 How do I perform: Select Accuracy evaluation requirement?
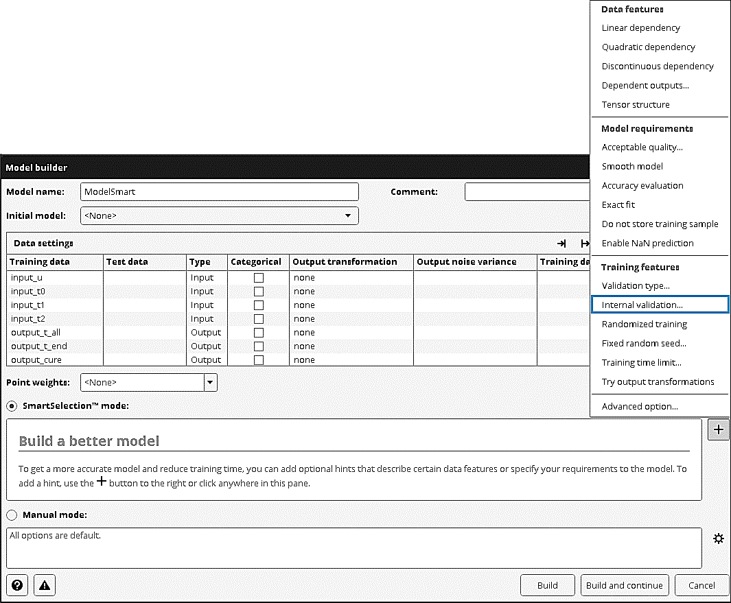pos(642,185)
